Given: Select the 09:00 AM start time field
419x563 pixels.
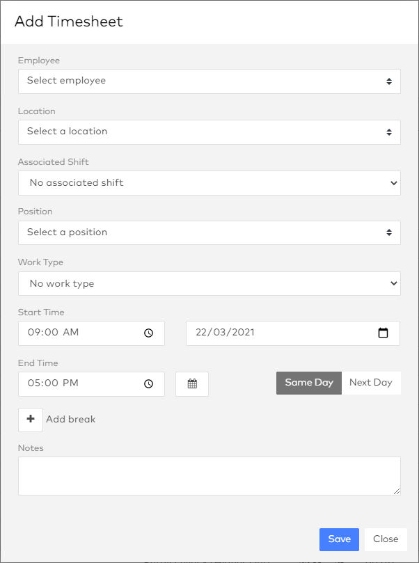Looking at the screenshot, I should (x=77, y=333).
